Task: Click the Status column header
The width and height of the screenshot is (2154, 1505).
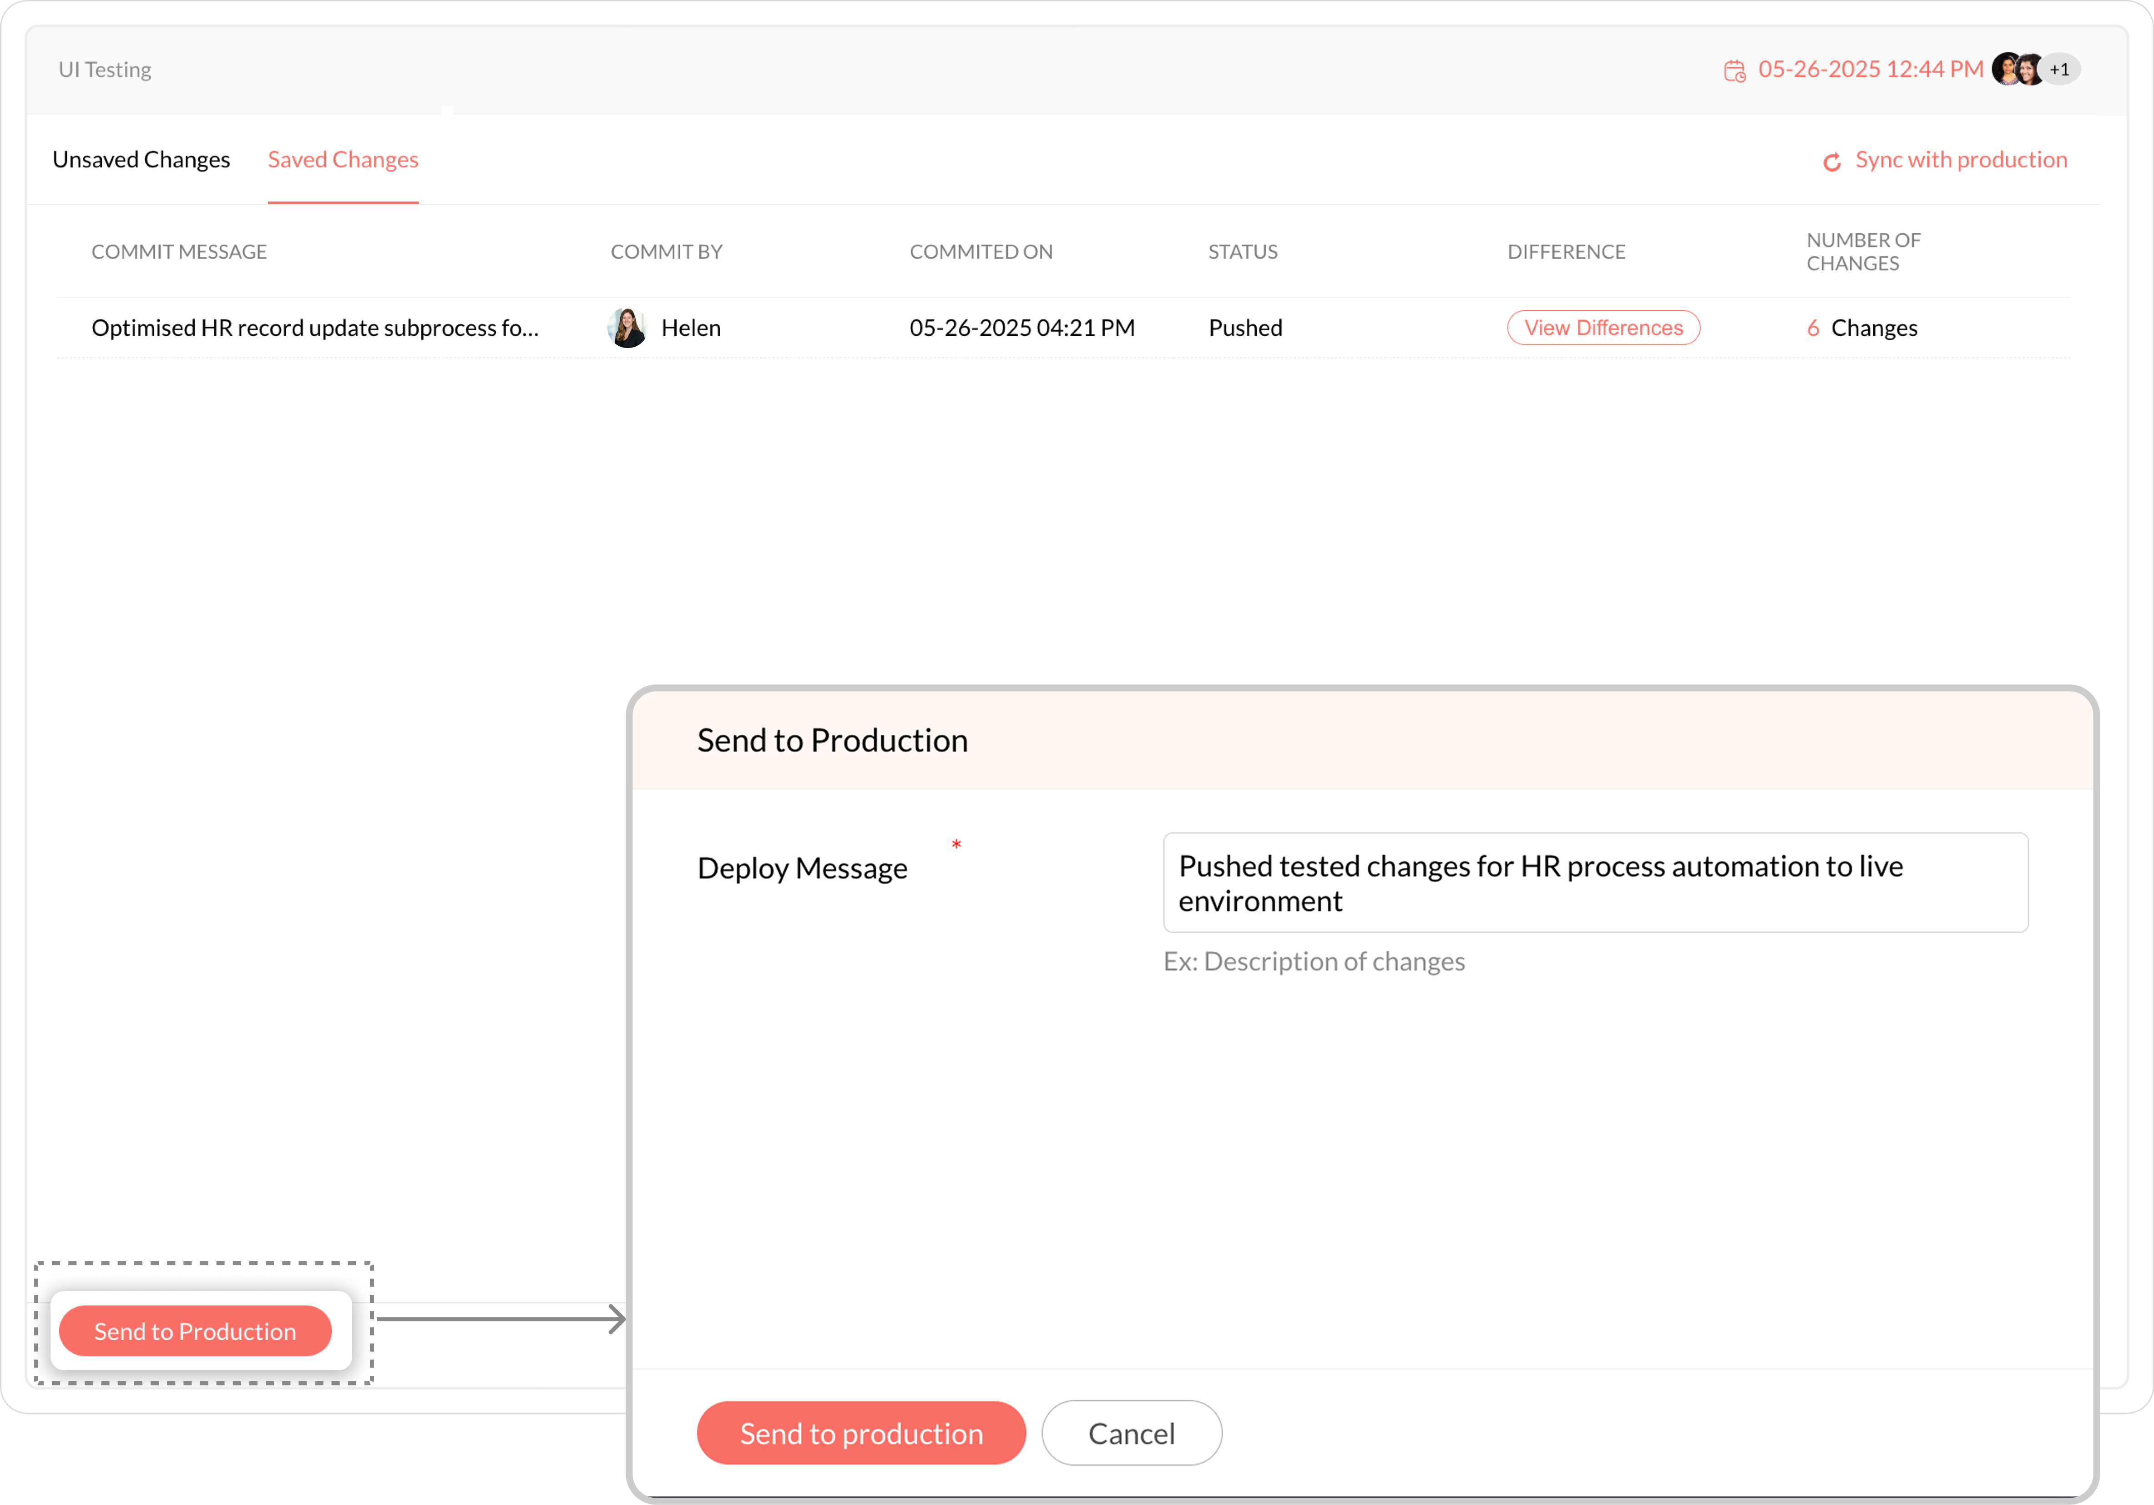Action: click(x=1242, y=252)
